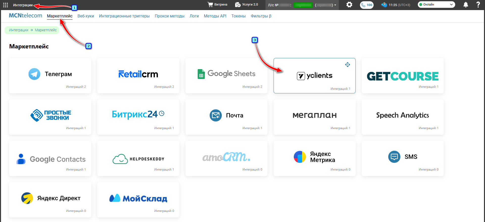Open the Логи tab
This screenshot has width=485, height=222.
tap(194, 16)
